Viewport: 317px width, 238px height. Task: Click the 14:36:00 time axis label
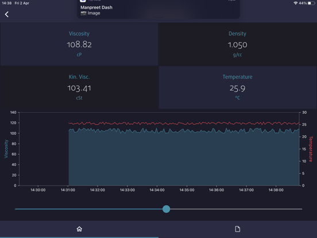(217, 190)
